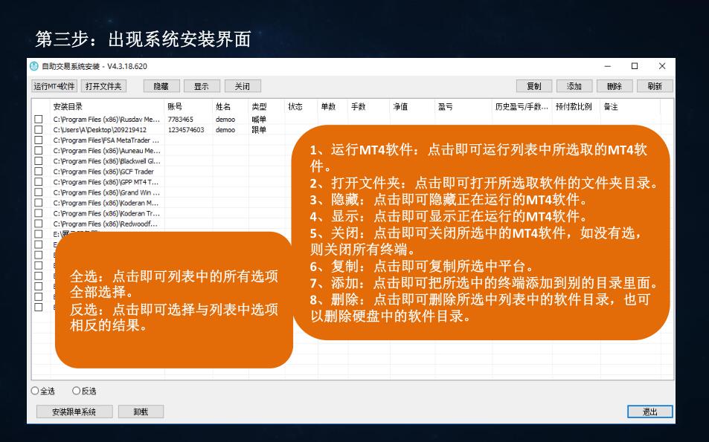Click the 安装目录 column header
This screenshot has height=442, width=709.
click(x=67, y=107)
